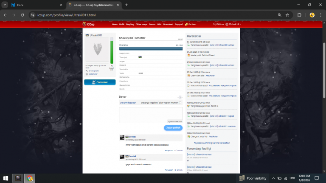This screenshot has width=326, height=183.
Task: Open all user activities link
Action: coord(212,143)
